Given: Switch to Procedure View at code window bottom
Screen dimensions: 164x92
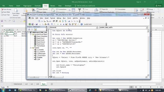Looking at the screenshot, I should pyautogui.click(x=49, y=77).
